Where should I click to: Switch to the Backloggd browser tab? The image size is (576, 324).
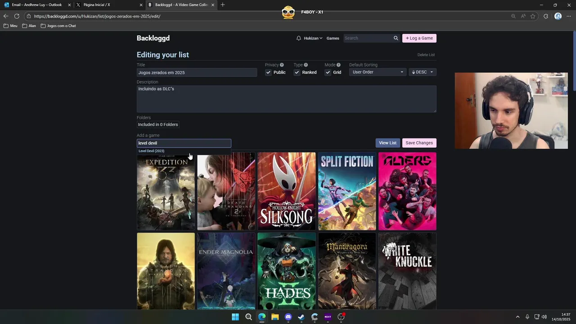click(x=181, y=5)
